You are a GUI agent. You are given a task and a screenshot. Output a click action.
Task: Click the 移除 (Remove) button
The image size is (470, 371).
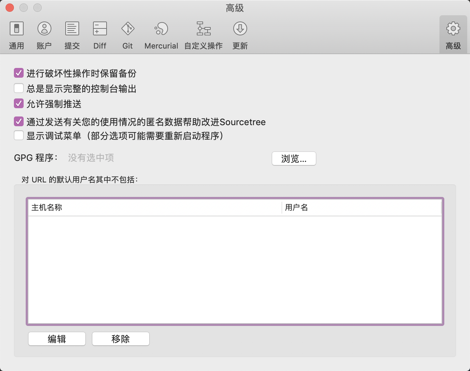(x=120, y=339)
